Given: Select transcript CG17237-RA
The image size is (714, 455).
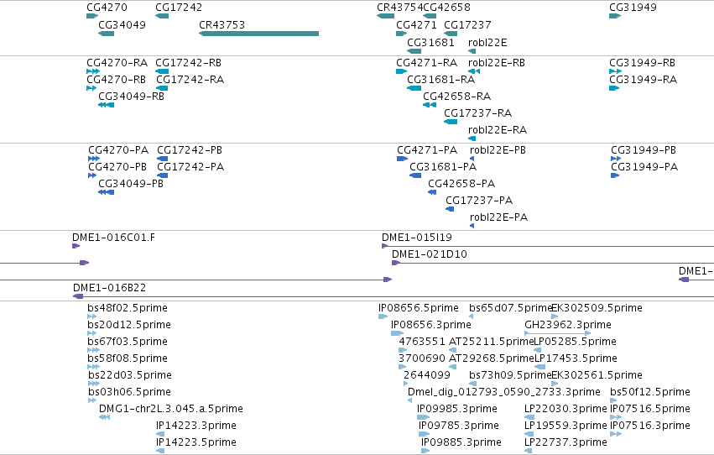Looking at the screenshot, I should click(477, 113).
